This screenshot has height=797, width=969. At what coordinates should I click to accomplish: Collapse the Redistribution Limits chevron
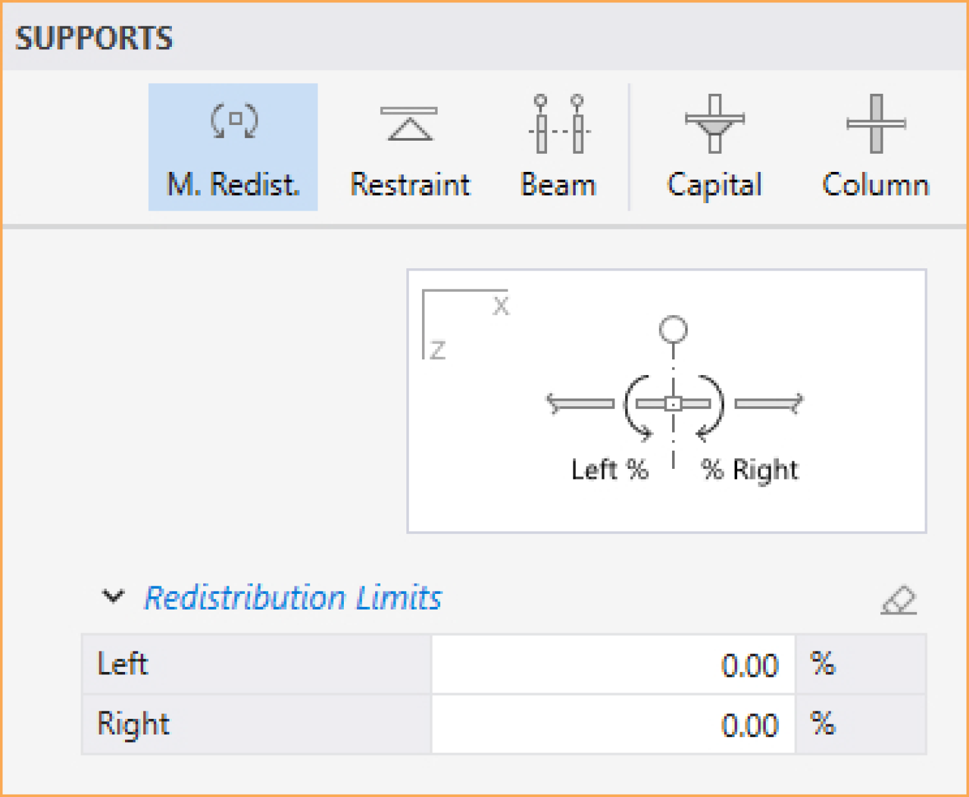point(113,596)
